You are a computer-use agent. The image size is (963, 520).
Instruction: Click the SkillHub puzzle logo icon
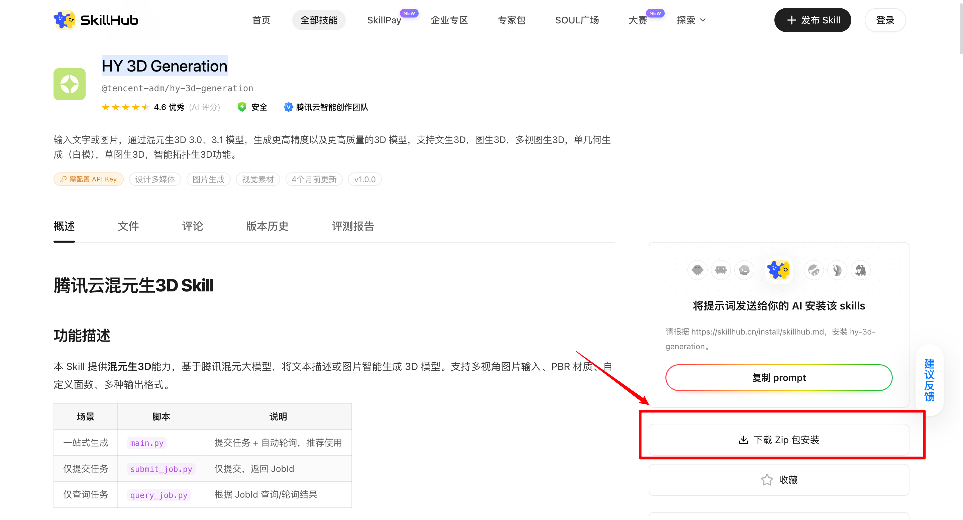point(64,20)
